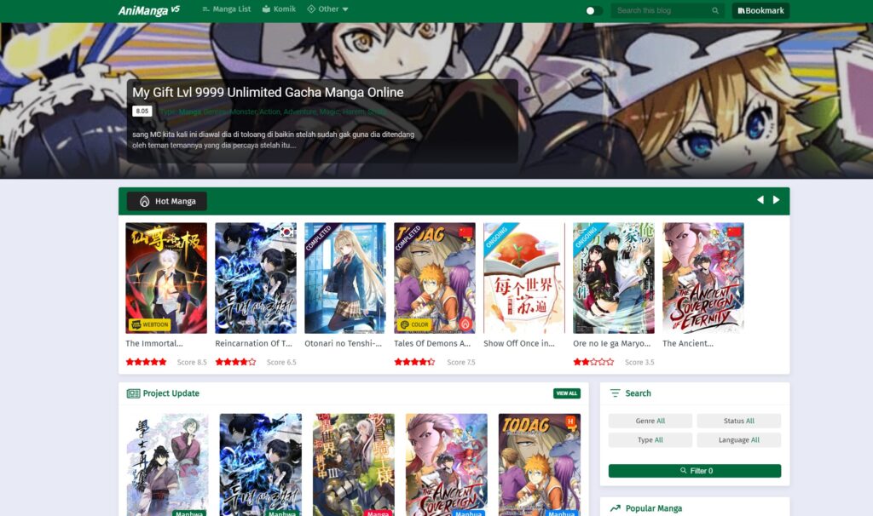Click the Project Update newspaper icon

(x=133, y=393)
